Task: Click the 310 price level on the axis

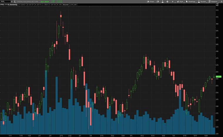Action: (217, 10)
